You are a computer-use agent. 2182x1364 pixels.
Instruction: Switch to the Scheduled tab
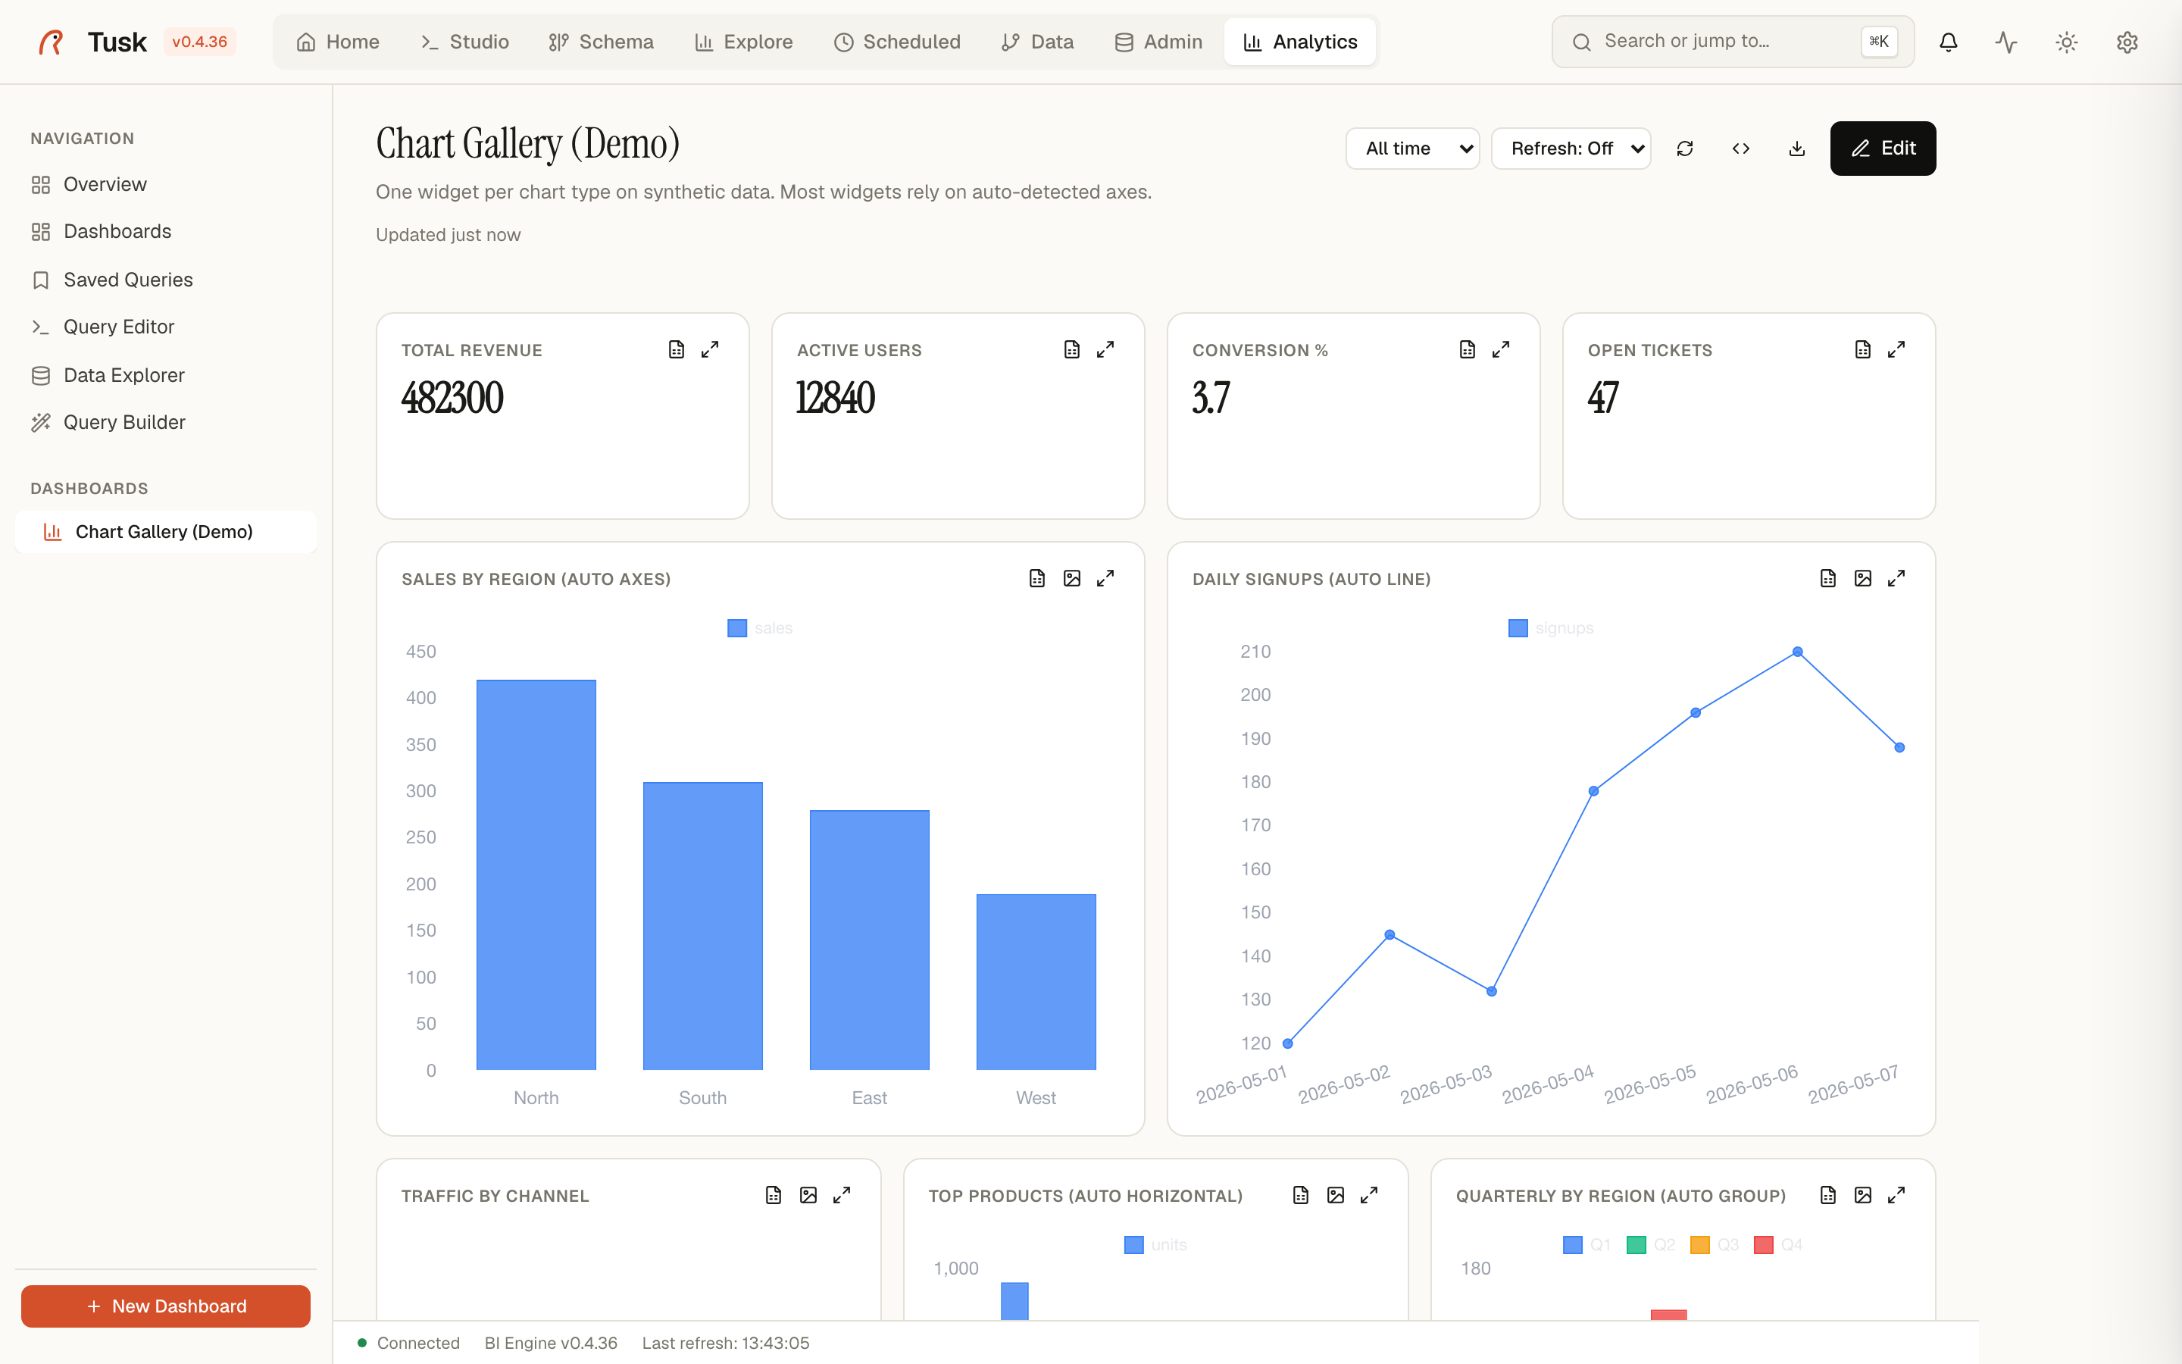(x=897, y=42)
